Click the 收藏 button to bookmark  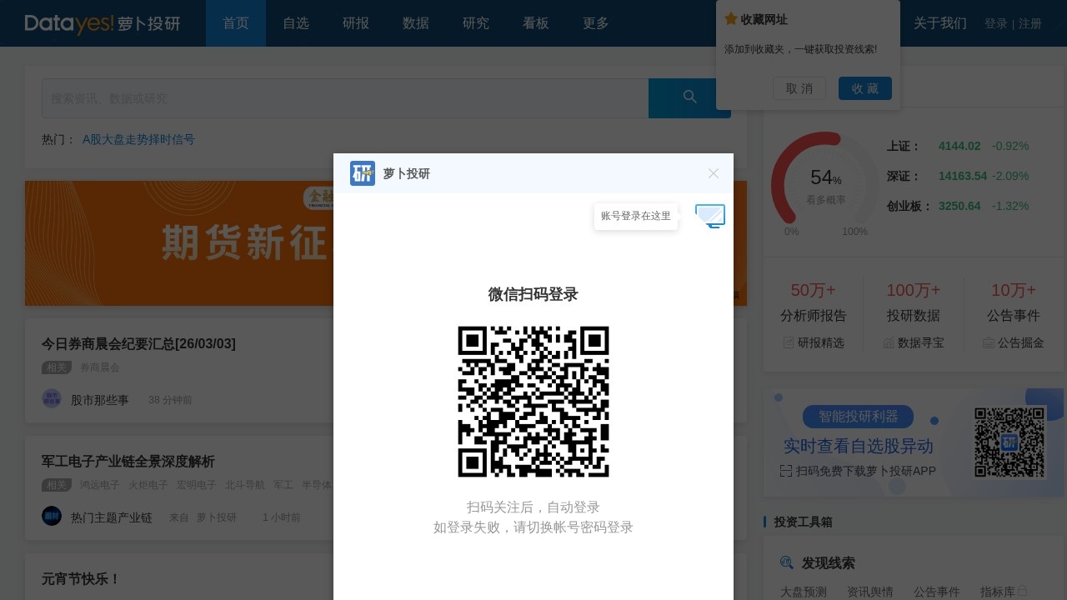click(x=864, y=88)
